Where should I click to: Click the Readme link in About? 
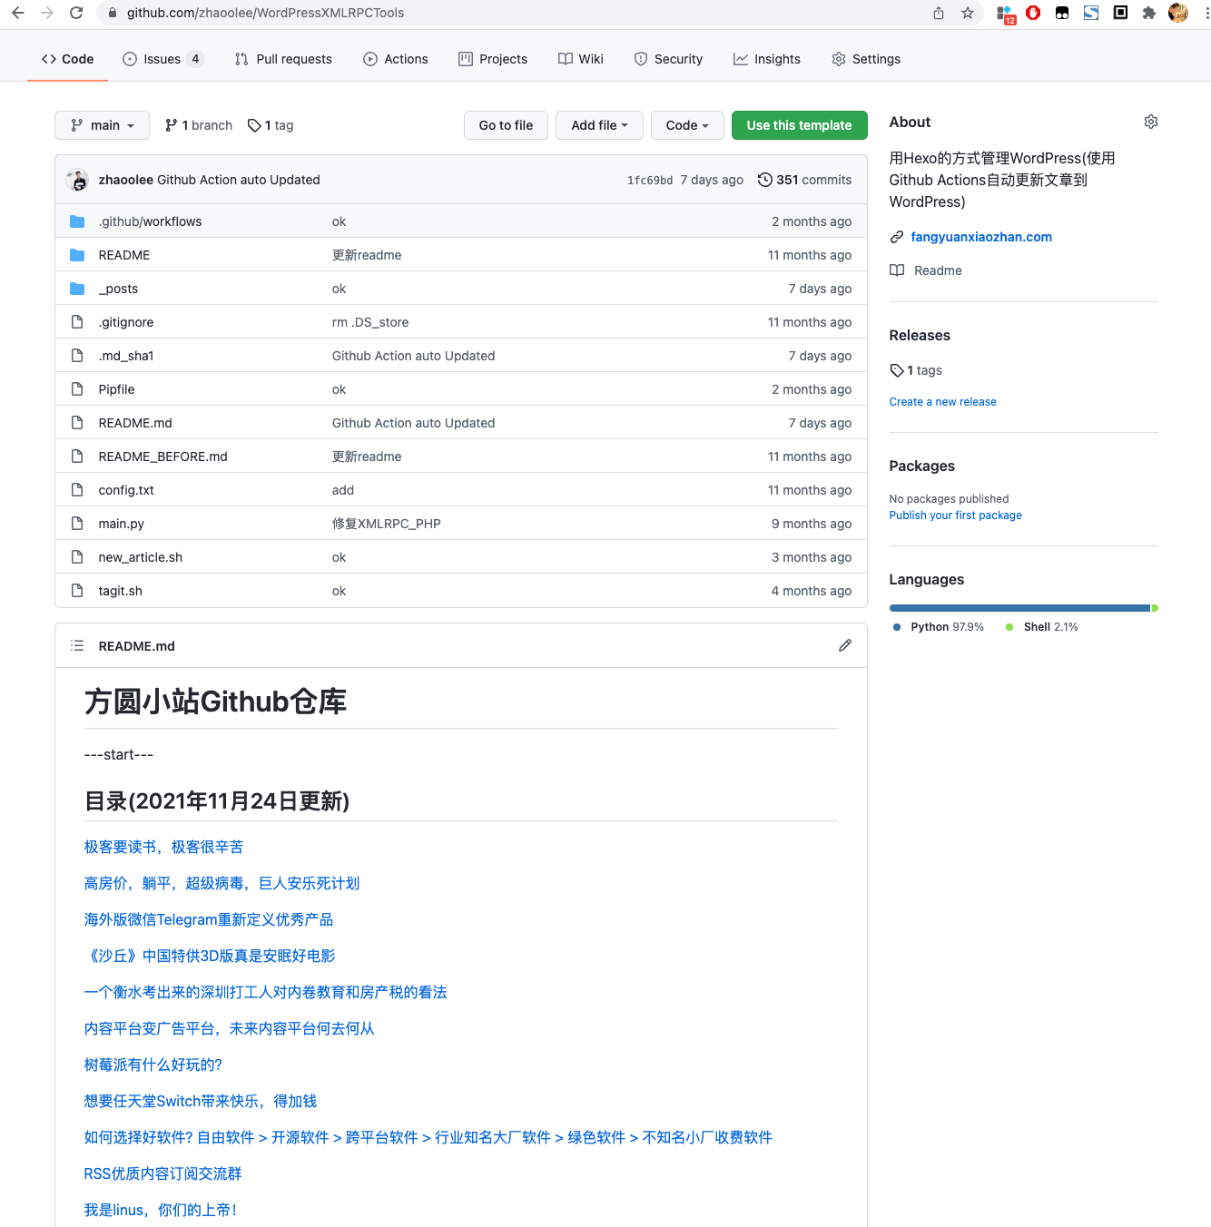[938, 270]
